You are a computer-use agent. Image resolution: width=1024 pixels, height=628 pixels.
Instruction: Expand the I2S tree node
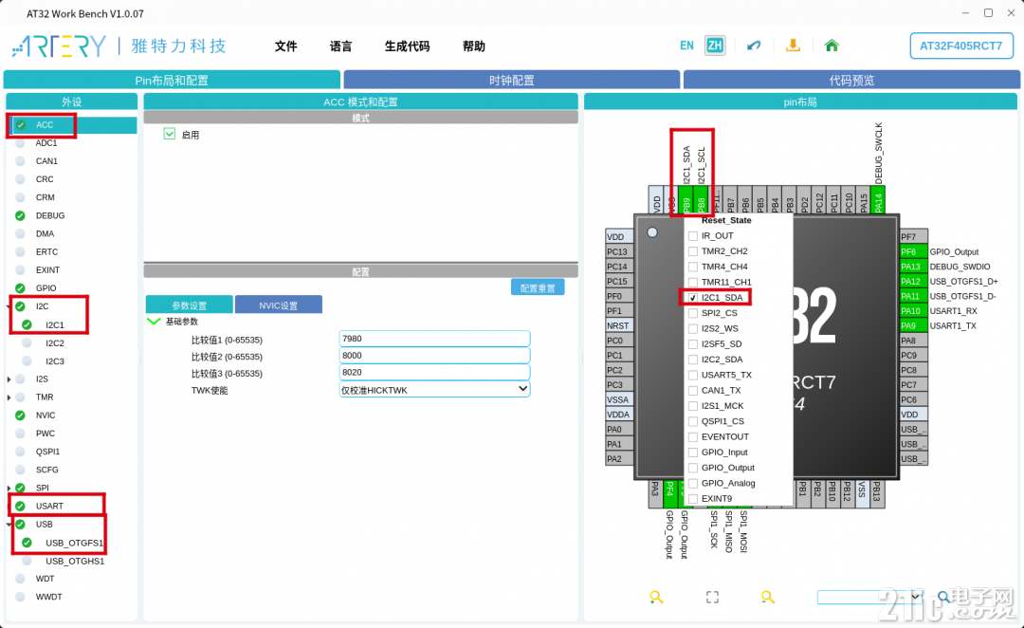coord(9,379)
